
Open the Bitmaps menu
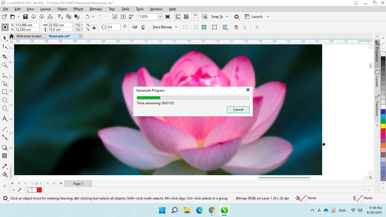96,9
